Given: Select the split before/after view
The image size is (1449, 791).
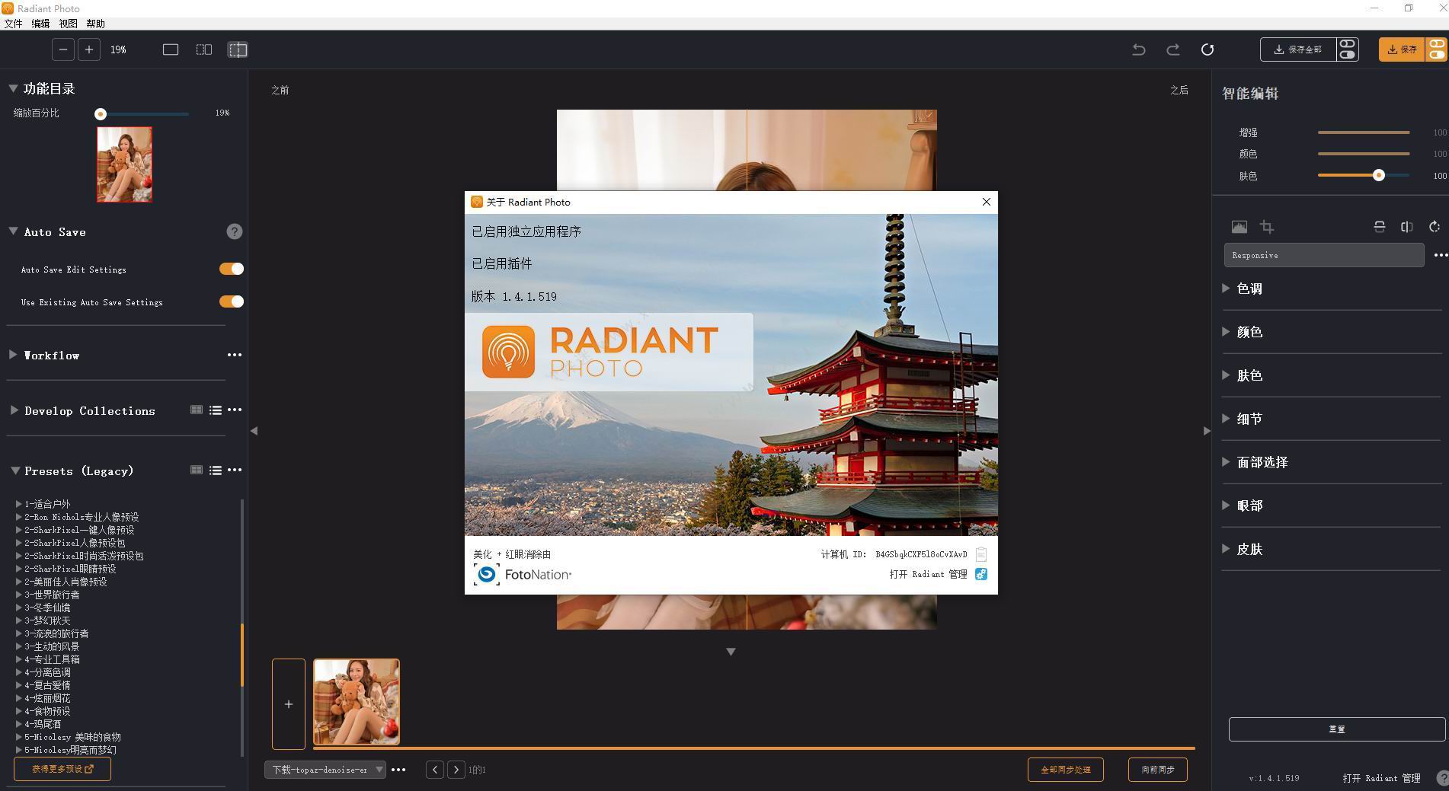Looking at the screenshot, I should pos(238,49).
